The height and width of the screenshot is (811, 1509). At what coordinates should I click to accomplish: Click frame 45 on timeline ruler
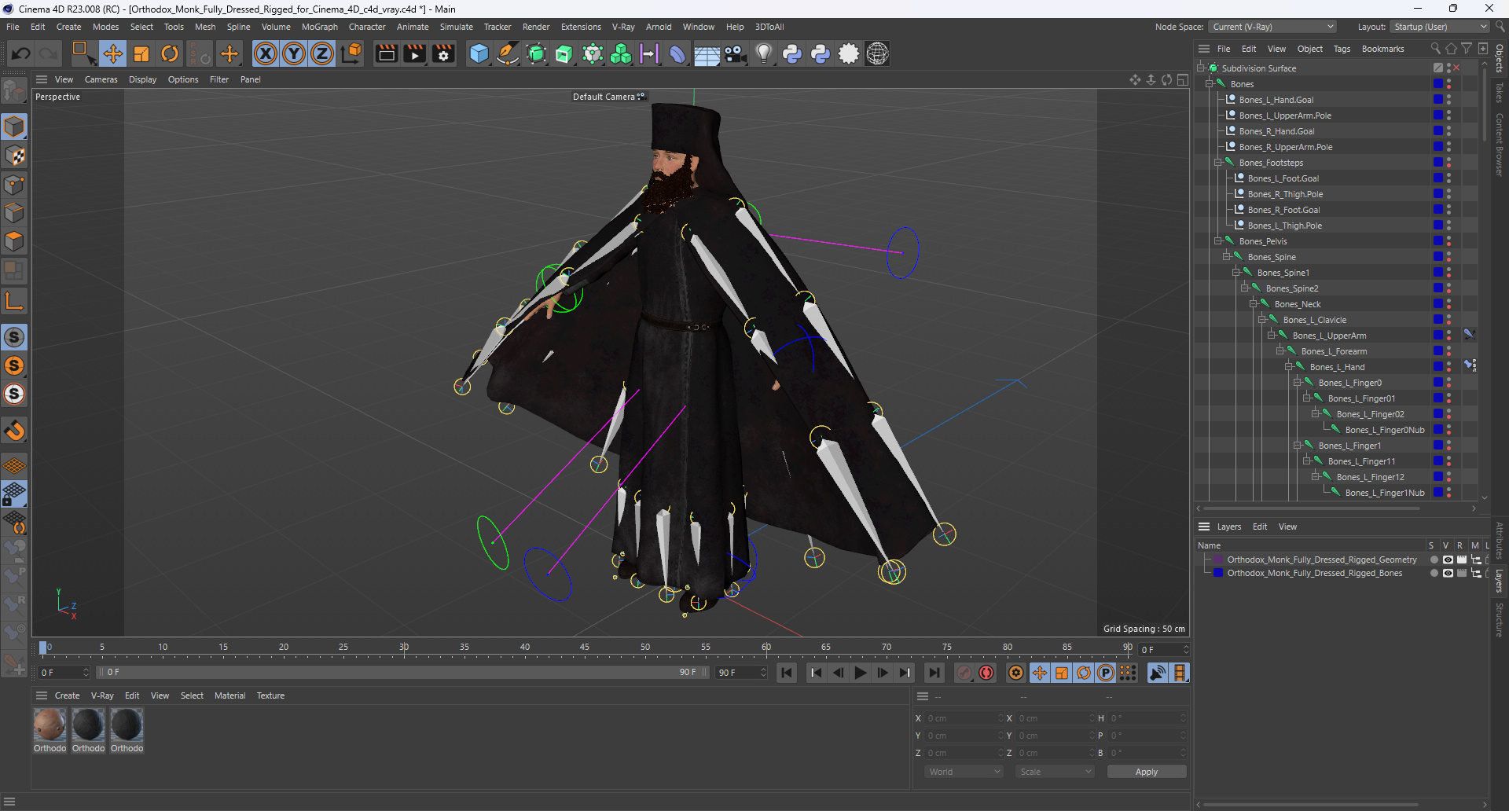pos(585,648)
